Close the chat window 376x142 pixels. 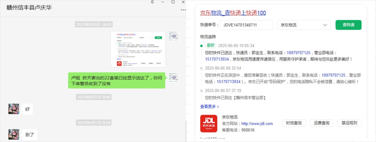[183, 2]
